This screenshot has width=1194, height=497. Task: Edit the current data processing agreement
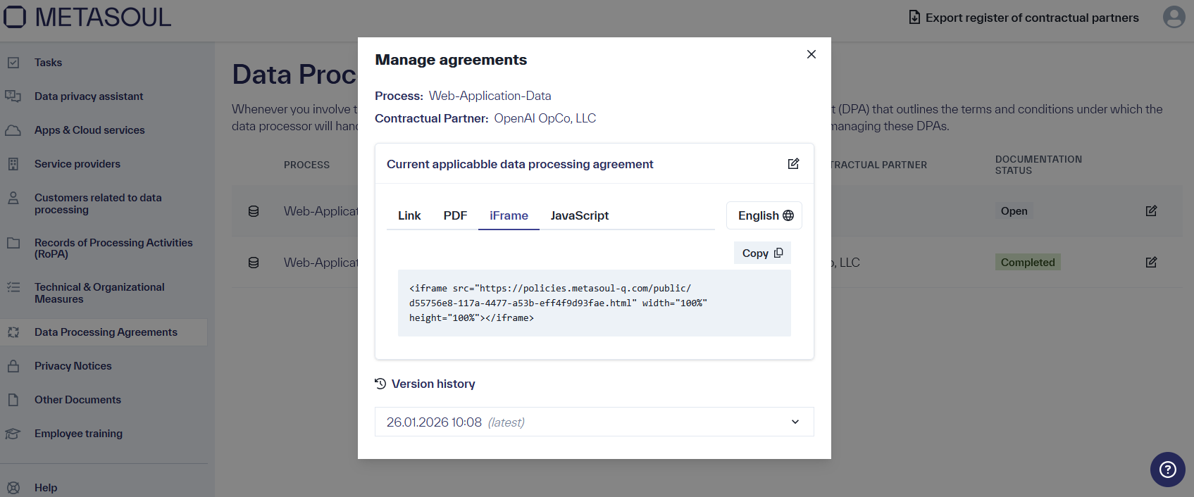793,163
